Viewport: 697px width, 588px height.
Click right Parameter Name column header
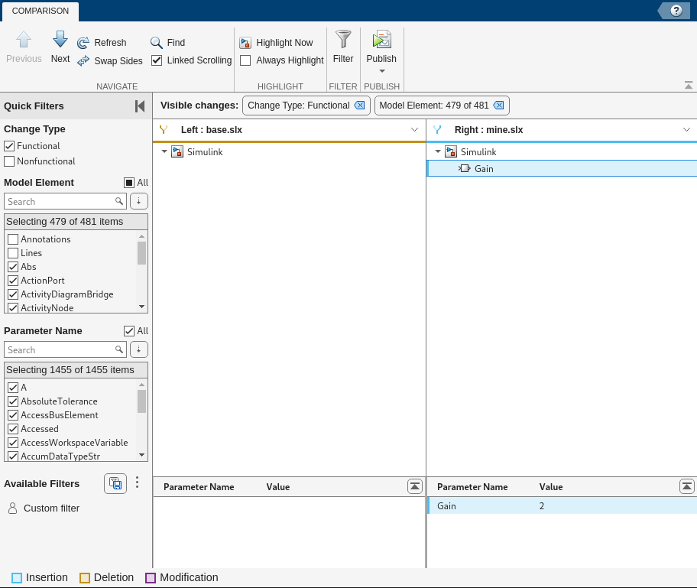tap(472, 487)
